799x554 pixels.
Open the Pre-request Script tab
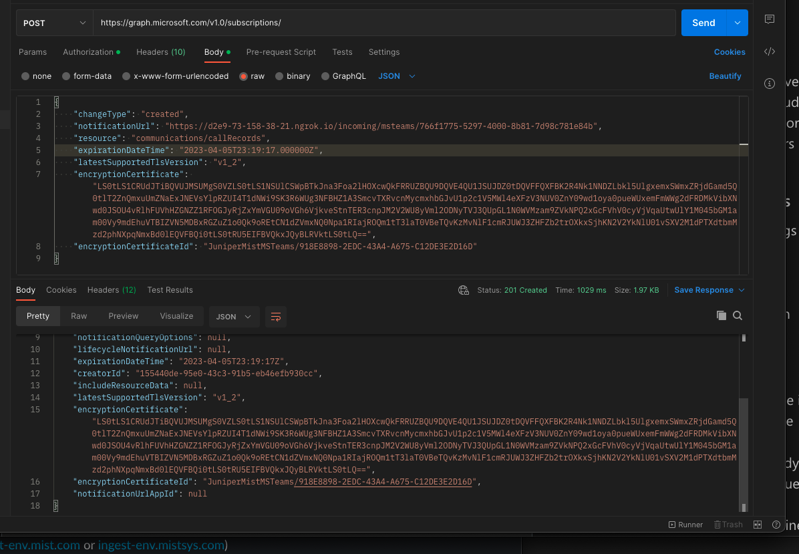[x=281, y=52]
